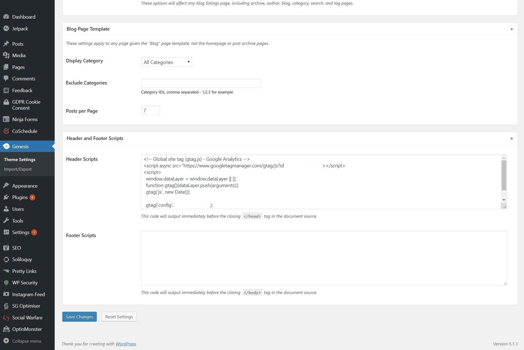
Task: Click the Appearance paintbrush icon
Action: [6, 186]
